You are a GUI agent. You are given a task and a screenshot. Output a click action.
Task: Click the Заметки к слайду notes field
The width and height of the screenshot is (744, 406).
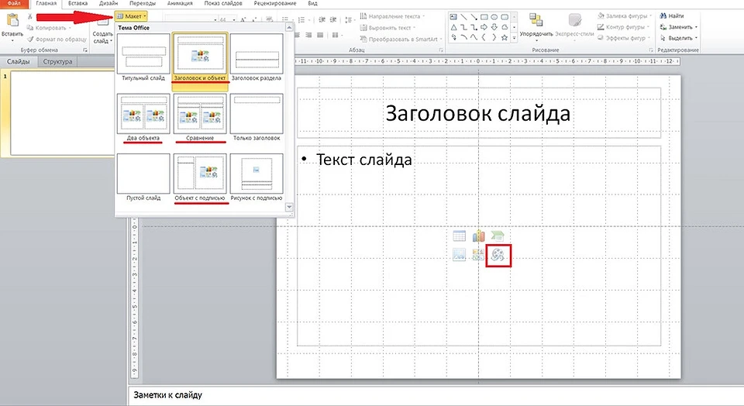(436, 395)
